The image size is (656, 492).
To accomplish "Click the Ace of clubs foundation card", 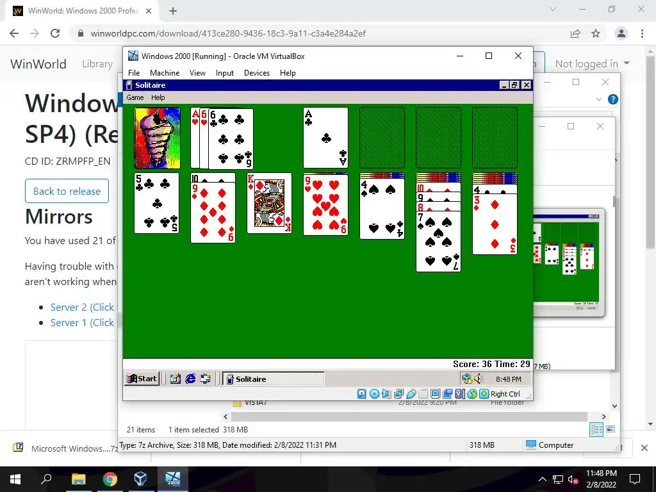I will 326,138.
